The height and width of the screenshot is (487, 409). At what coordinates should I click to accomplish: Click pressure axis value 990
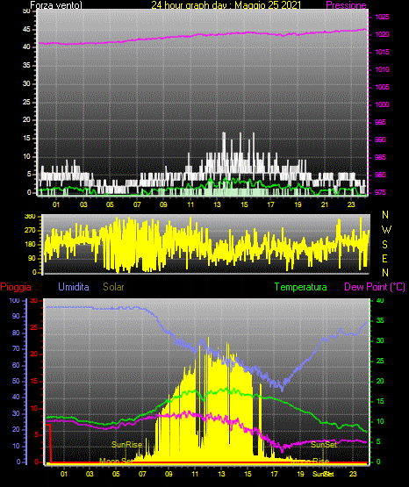tap(380, 140)
